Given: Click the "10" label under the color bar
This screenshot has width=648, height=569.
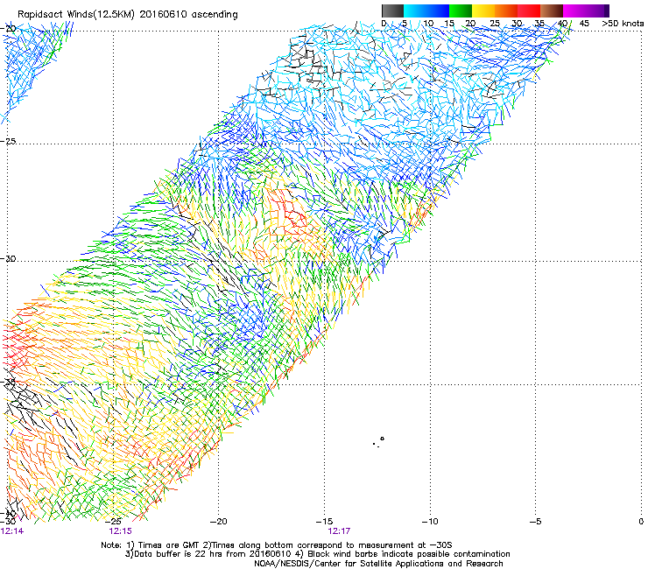Looking at the screenshot, I should 428,24.
